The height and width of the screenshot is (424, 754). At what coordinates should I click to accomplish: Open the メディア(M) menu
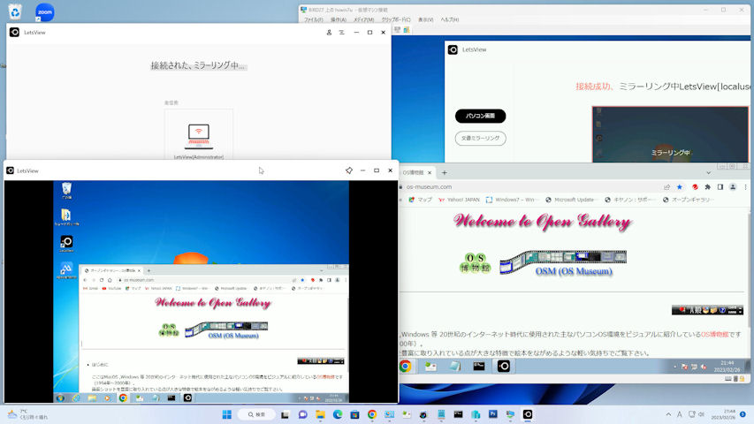[x=363, y=19]
